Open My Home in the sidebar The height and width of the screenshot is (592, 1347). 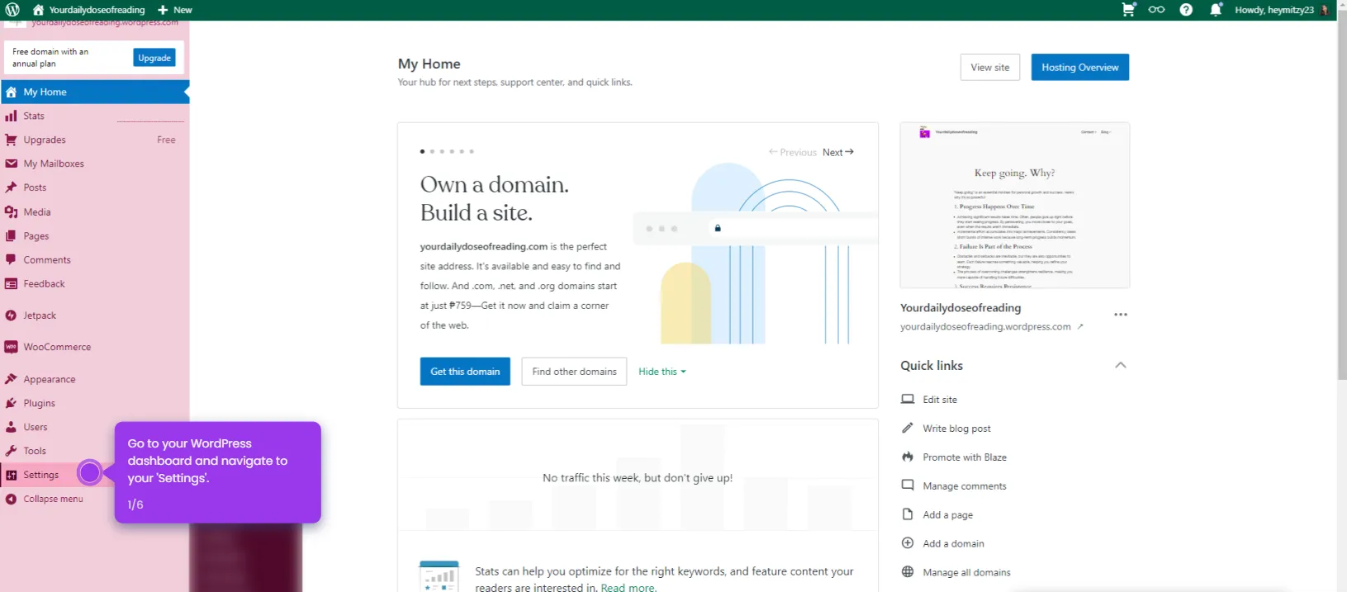[95, 92]
